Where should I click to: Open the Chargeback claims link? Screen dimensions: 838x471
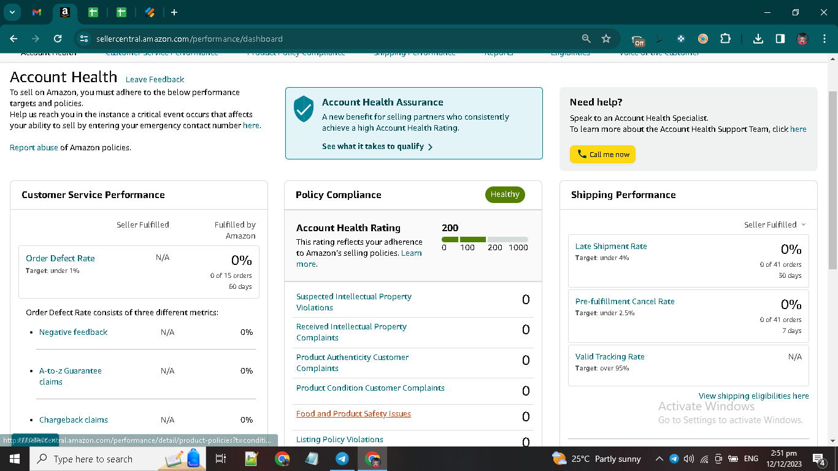pyautogui.click(x=74, y=419)
